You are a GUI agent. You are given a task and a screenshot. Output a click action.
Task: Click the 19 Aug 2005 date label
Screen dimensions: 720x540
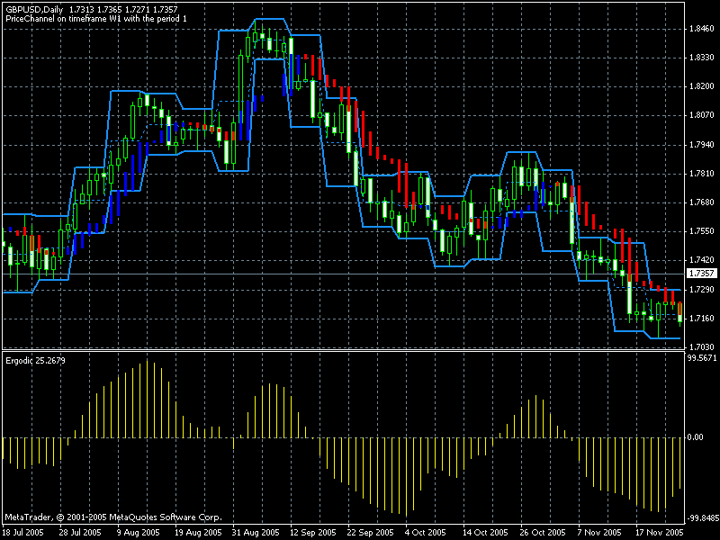[x=196, y=533]
